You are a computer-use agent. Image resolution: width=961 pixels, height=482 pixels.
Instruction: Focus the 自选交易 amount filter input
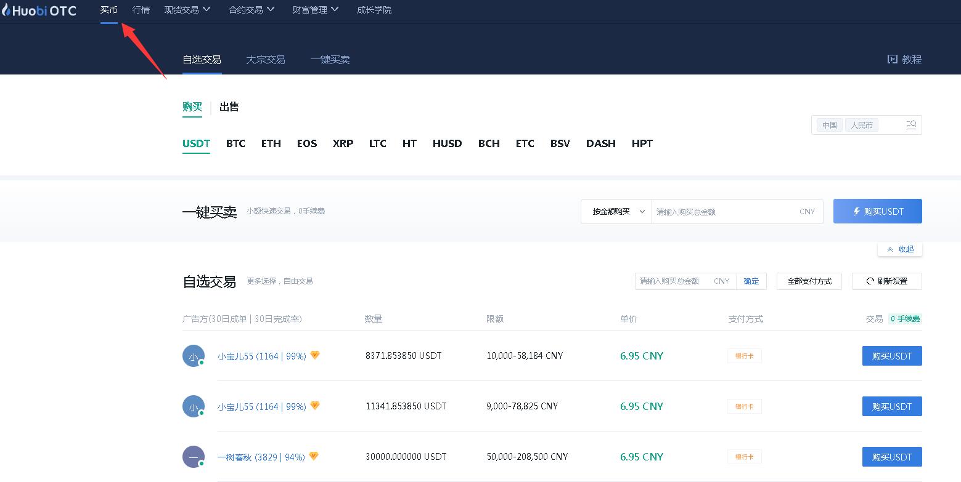685,281
